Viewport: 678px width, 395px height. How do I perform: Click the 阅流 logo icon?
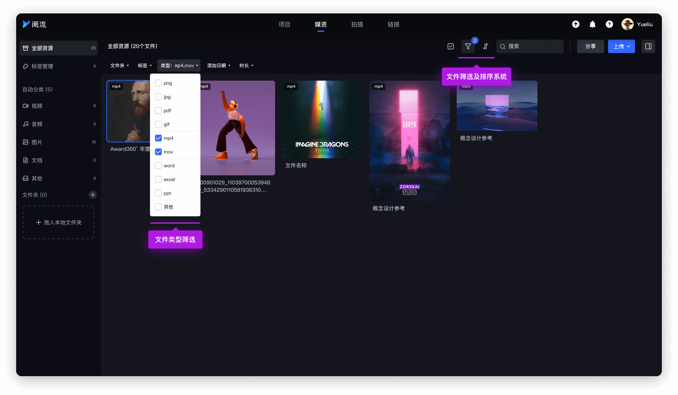26,24
